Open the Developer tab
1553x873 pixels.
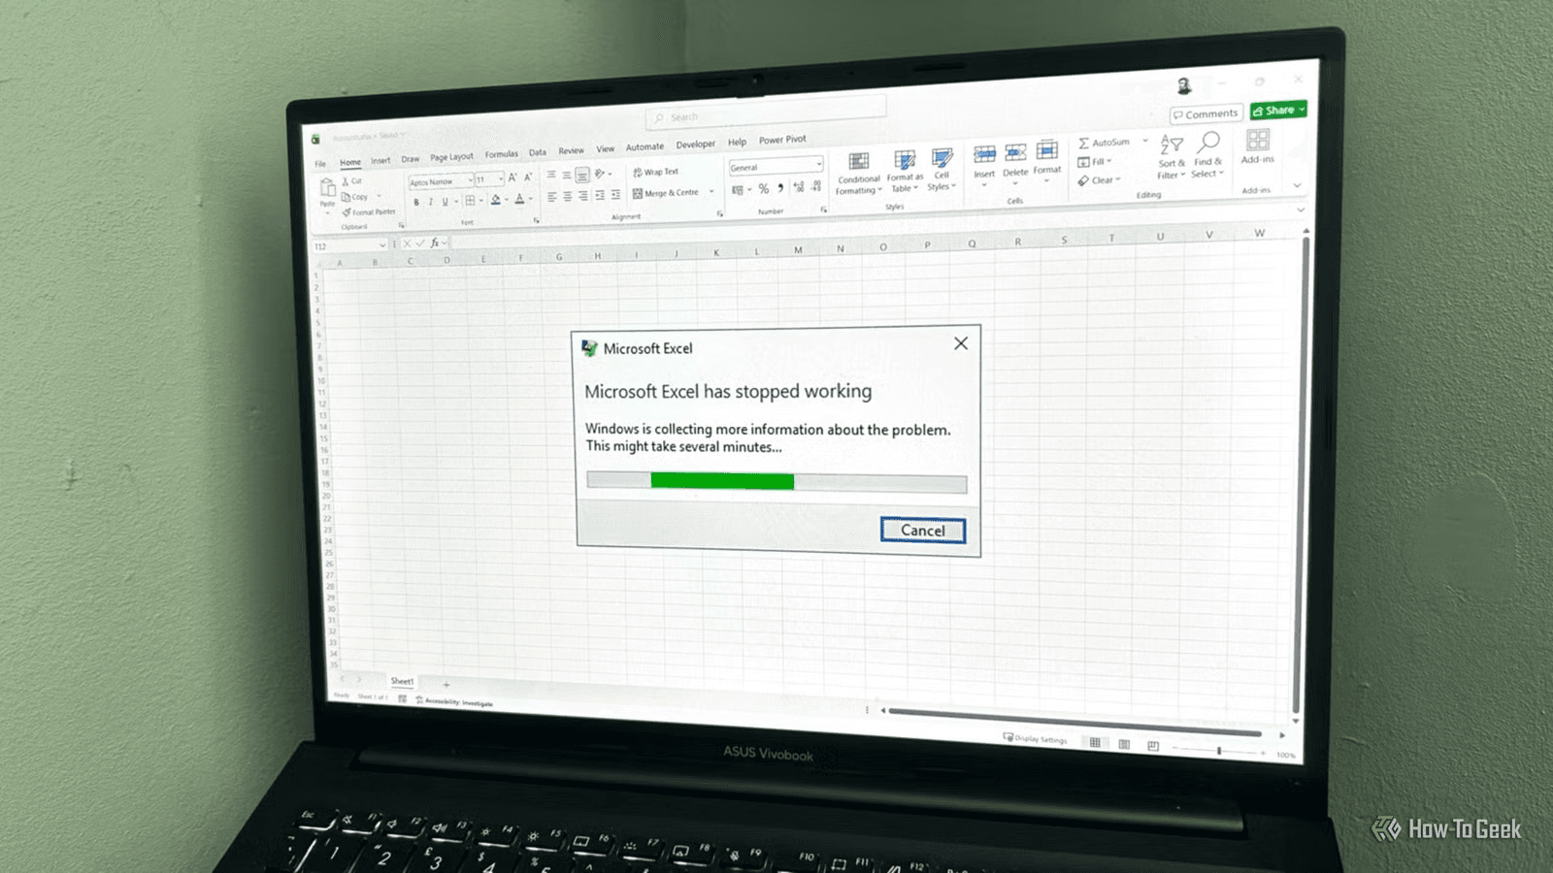click(x=695, y=145)
